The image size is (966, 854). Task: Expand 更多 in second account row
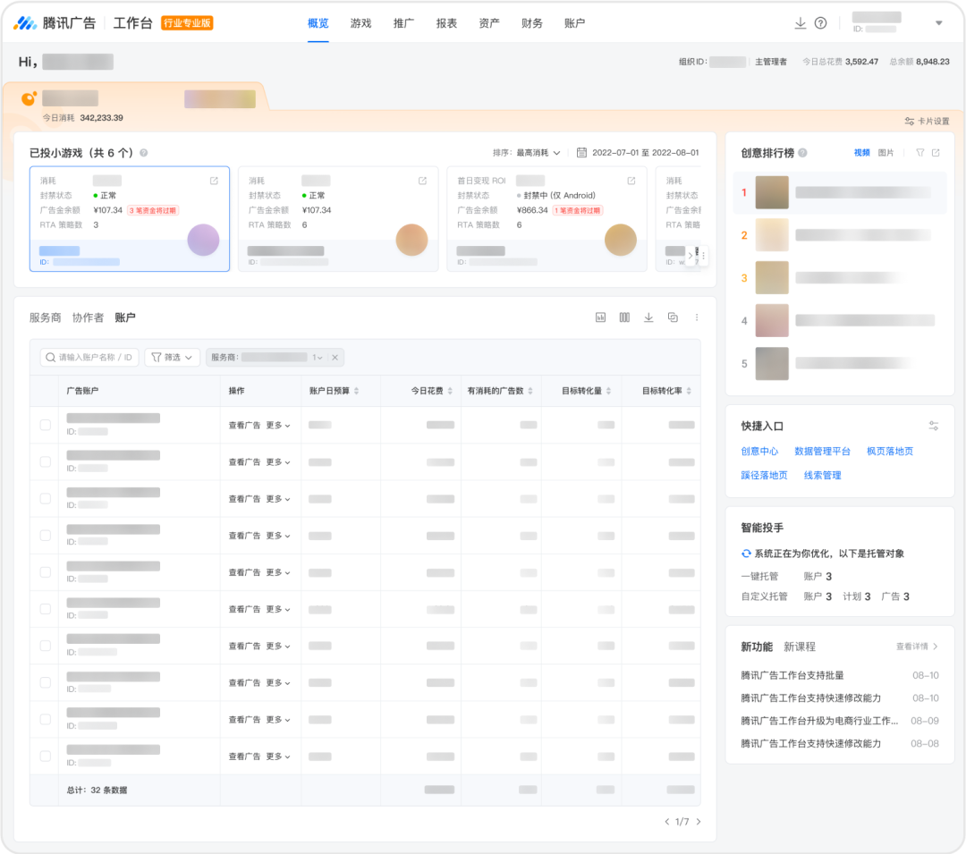point(278,462)
